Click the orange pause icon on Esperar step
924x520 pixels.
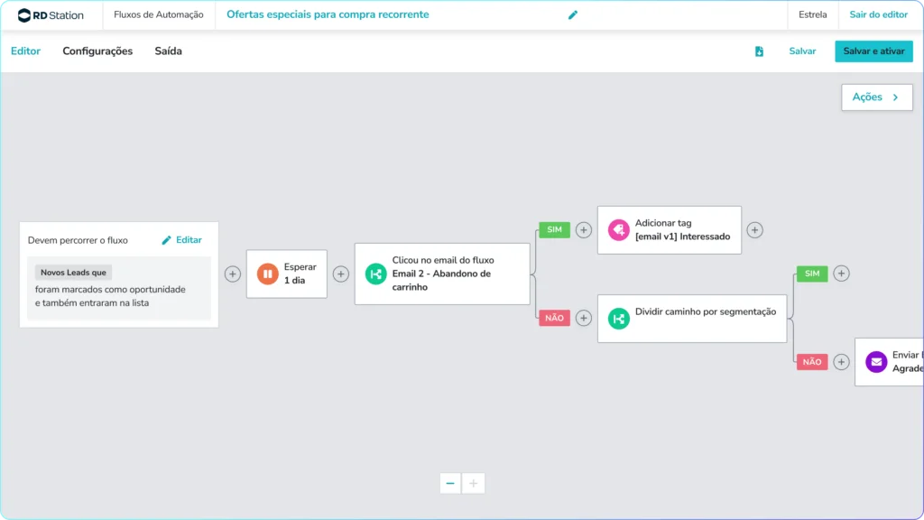point(267,274)
